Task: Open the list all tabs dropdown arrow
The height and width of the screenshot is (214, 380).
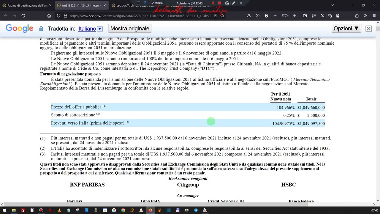Action: point(332,5)
